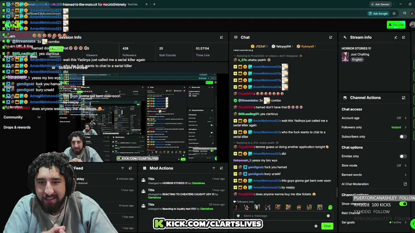The width and height of the screenshot is (415, 233).
Task: Click the shield badge icon in message box
Action: [238, 216]
